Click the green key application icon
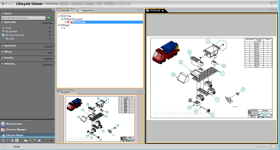 click(x=21, y=140)
